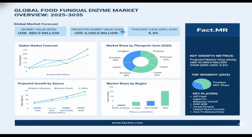The image size is (252, 137).
Task: Click the sparkle icon in bottom-right corner
Action: pos(242,124)
